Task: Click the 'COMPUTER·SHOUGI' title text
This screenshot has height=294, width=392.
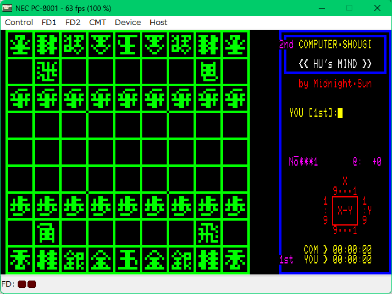Action: (x=335, y=45)
